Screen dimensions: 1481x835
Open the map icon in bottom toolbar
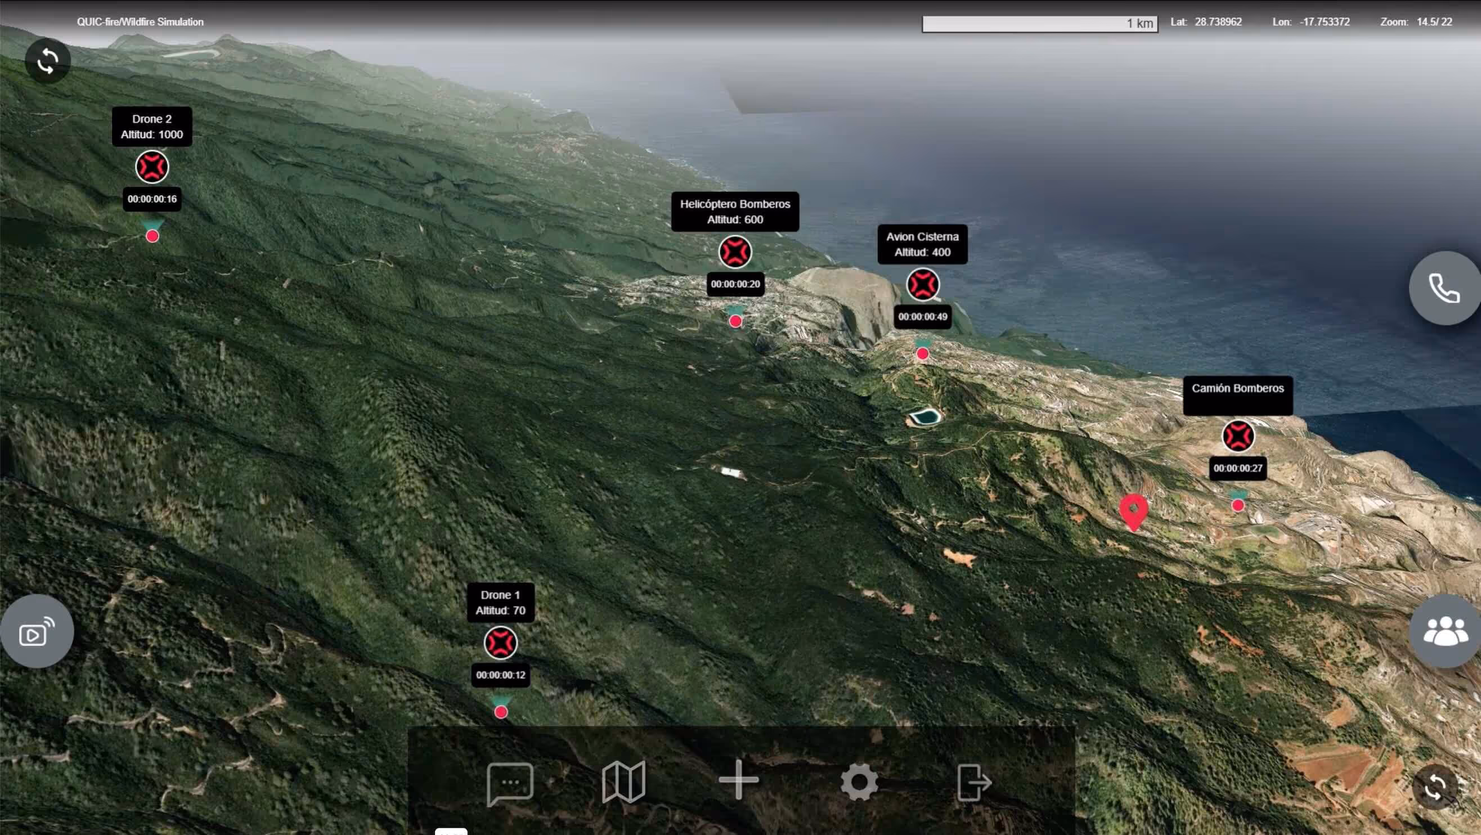[624, 782]
